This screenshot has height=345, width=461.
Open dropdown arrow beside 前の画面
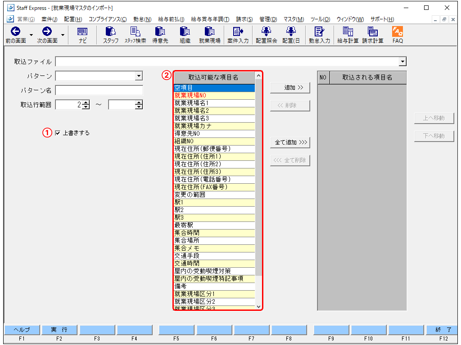[x=31, y=35]
